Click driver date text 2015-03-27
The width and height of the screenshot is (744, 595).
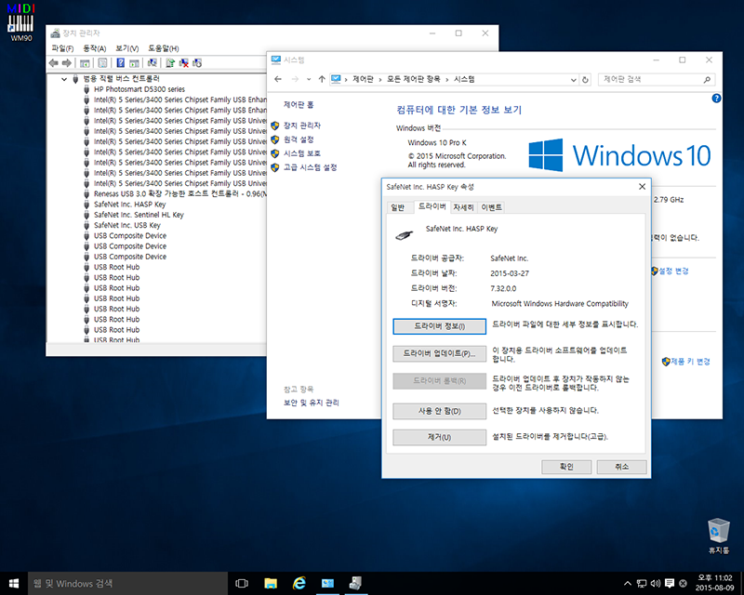[x=510, y=273]
